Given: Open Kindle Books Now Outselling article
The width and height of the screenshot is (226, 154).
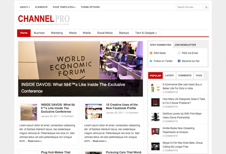Looking at the screenshot, I should pos(179,130).
